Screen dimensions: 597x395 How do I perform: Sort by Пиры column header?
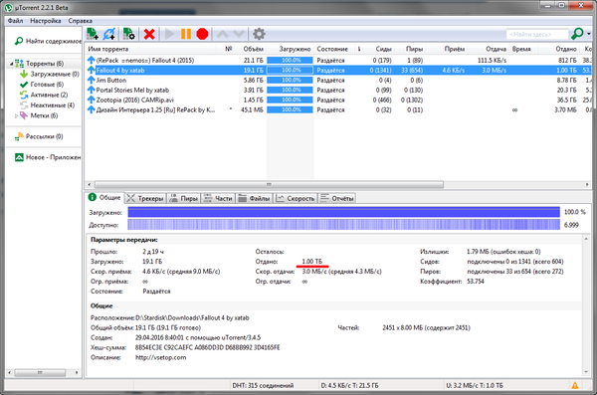pos(414,49)
